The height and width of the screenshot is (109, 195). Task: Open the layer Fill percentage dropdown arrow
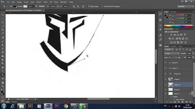point(193,58)
